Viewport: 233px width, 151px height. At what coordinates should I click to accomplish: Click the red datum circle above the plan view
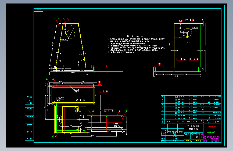(99, 82)
